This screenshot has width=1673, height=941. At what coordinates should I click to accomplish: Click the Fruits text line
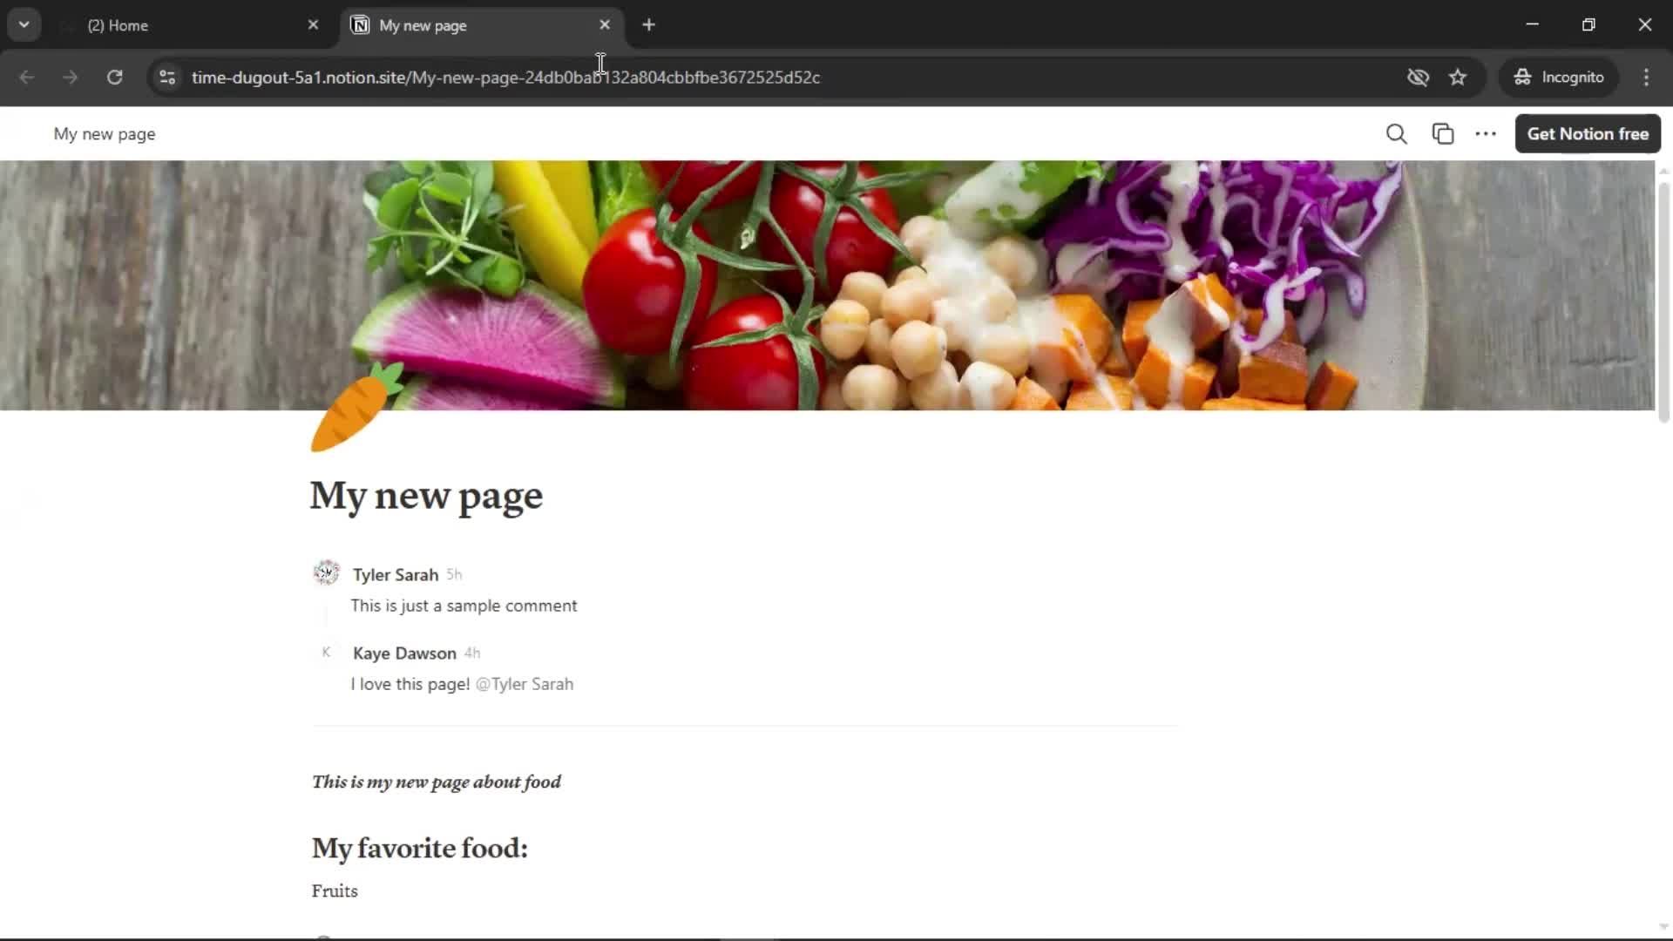pyautogui.click(x=335, y=891)
